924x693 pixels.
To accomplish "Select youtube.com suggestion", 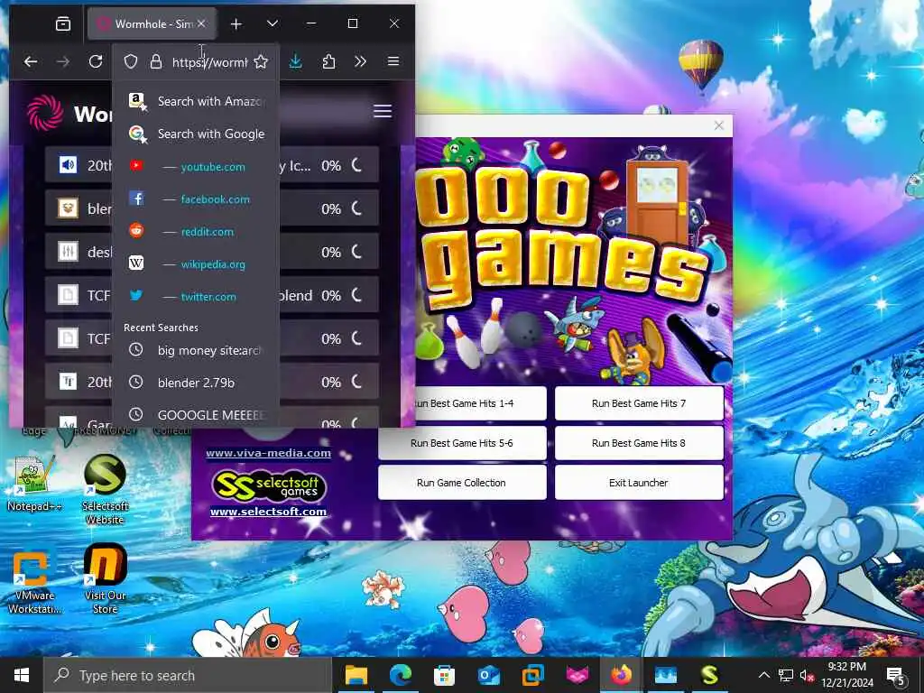I will (196, 167).
